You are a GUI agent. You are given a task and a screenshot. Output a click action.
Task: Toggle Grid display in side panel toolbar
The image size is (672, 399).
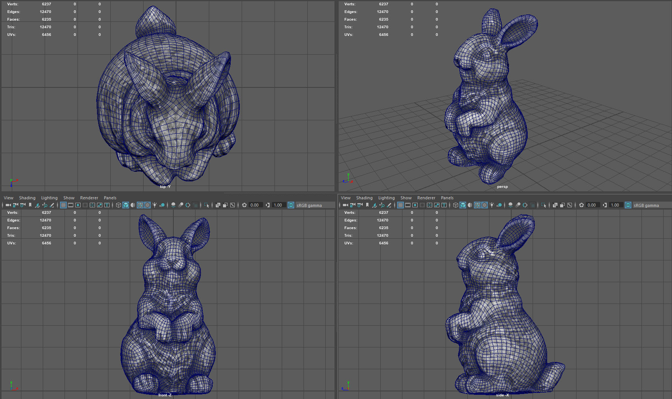(x=401, y=205)
